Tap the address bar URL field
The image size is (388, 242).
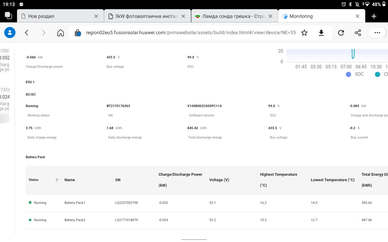190,33
